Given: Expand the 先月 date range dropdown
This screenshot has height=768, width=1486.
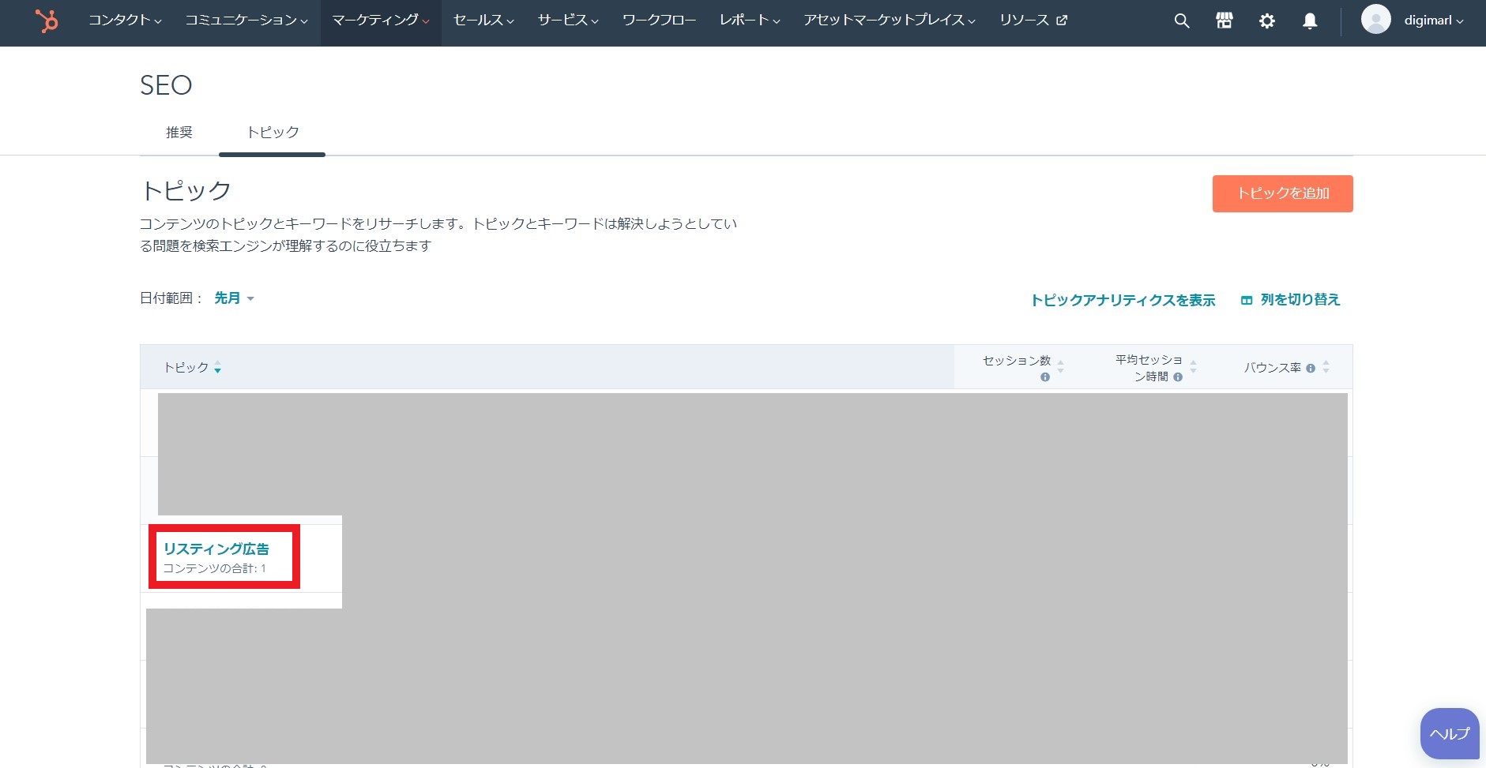Looking at the screenshot, I should 234,298.
